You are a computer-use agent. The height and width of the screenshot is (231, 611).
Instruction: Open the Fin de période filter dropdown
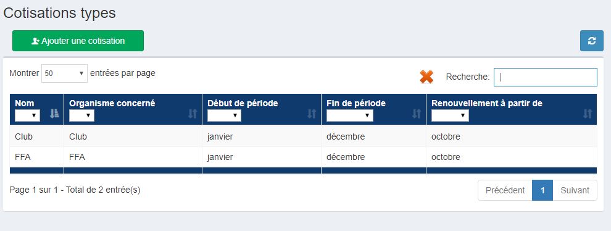(349, 115)
